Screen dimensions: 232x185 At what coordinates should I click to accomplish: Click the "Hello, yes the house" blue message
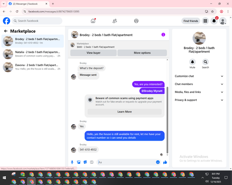click(124, 136)
